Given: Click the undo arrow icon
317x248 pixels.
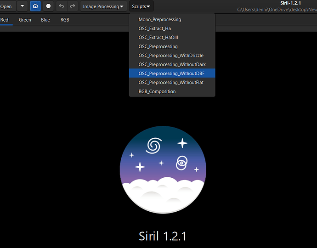Looking at the screenshot, I should 61,6.
